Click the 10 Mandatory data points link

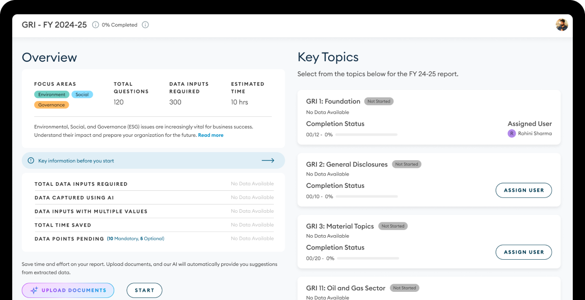pos(123,239)
